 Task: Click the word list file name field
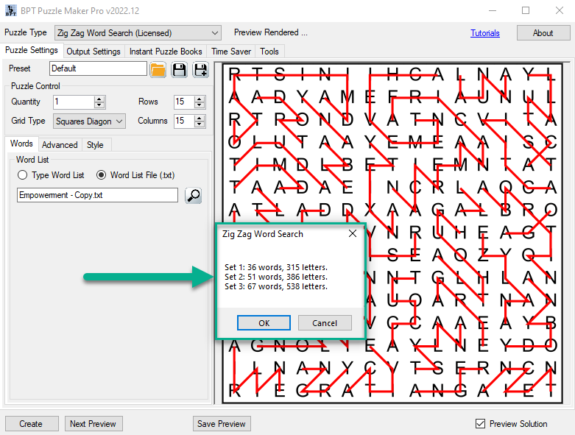click(x=97, y=195)
